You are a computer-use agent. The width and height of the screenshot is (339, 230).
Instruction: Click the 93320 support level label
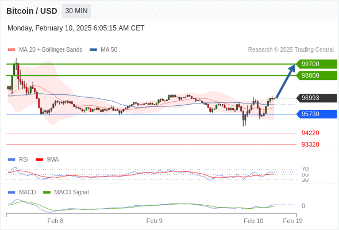pyautogui.click(x=310, y=144)
